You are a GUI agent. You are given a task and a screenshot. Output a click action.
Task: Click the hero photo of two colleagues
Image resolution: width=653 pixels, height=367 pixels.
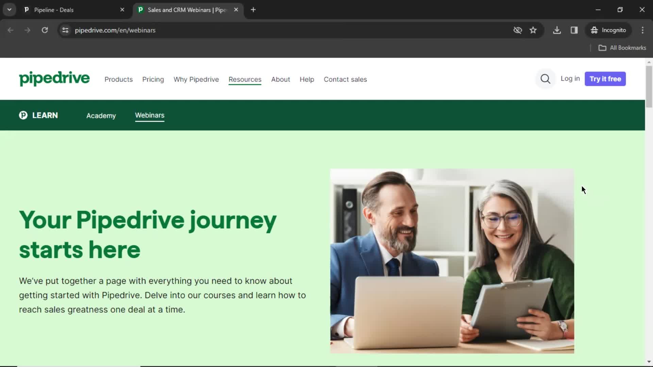tap(452, 261)
